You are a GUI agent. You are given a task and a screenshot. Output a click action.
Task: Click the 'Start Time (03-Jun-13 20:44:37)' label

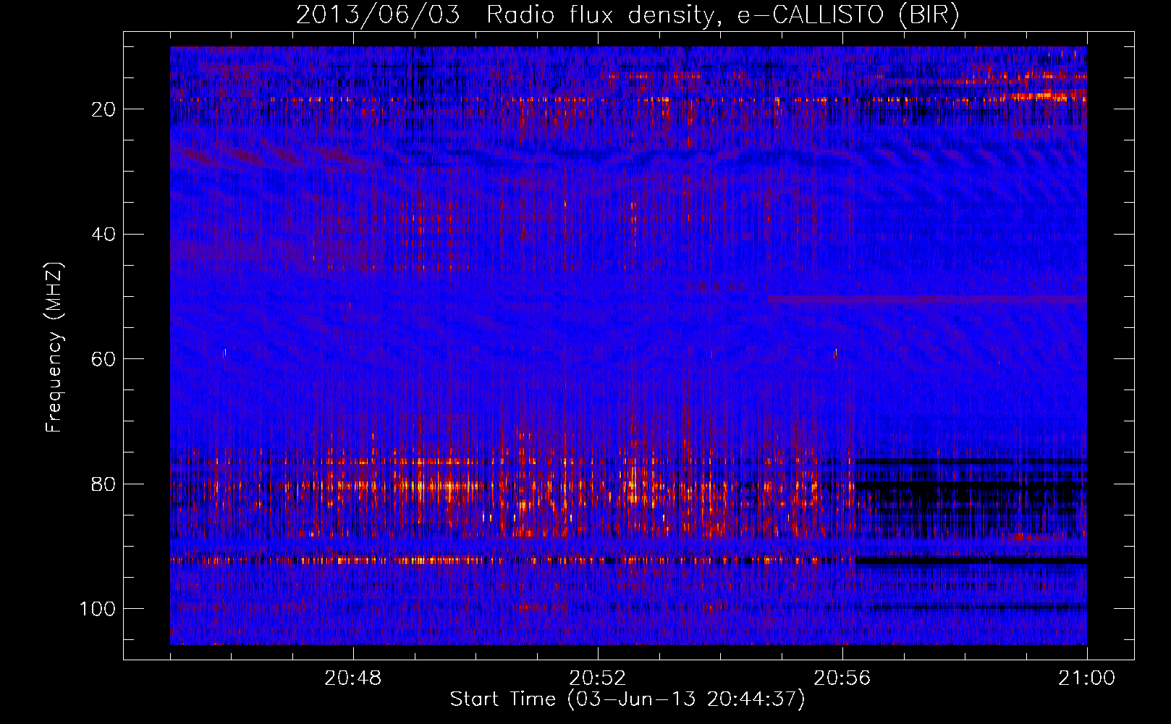tap(627, 699)
